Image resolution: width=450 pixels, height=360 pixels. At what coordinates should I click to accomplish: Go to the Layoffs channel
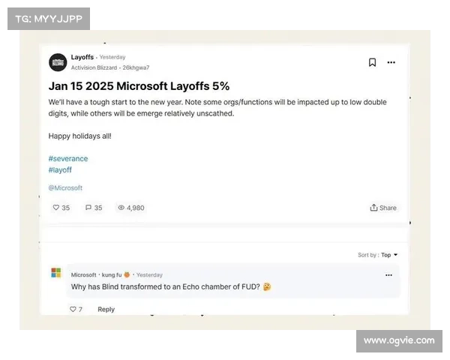click(x=82, y=57)
